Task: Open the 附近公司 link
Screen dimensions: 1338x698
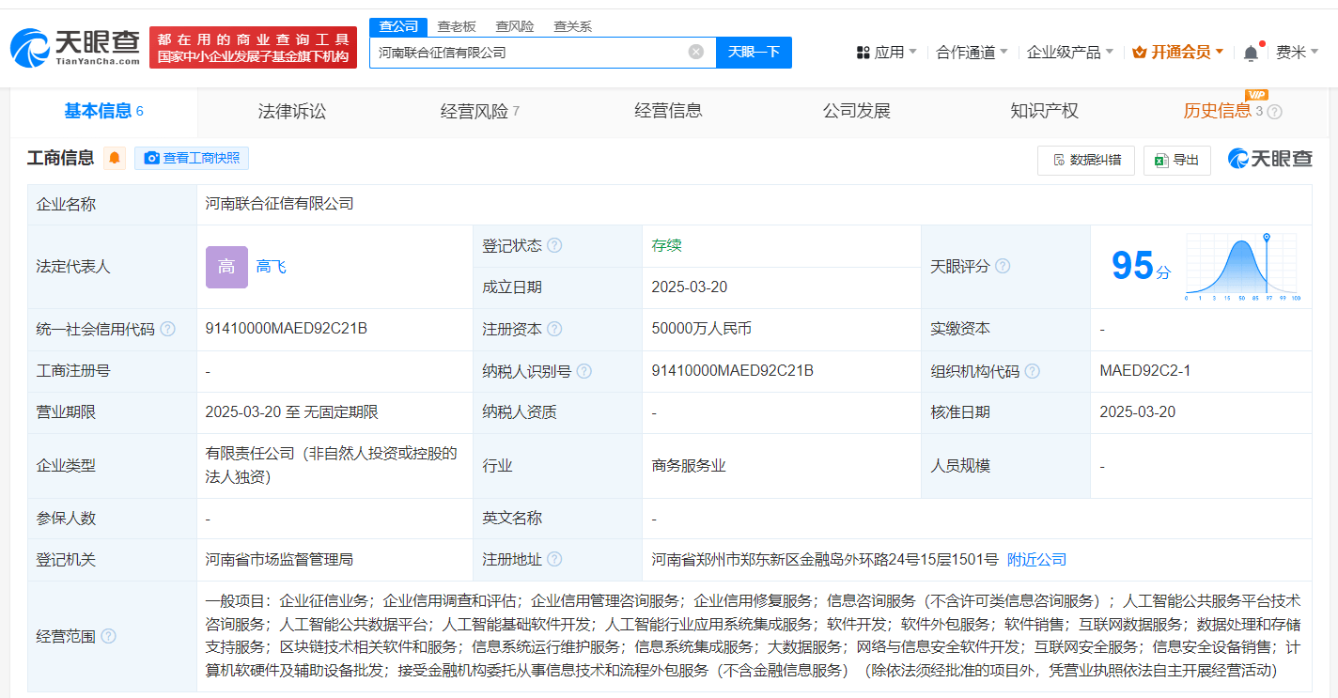Action: (x=1035, y=558)
